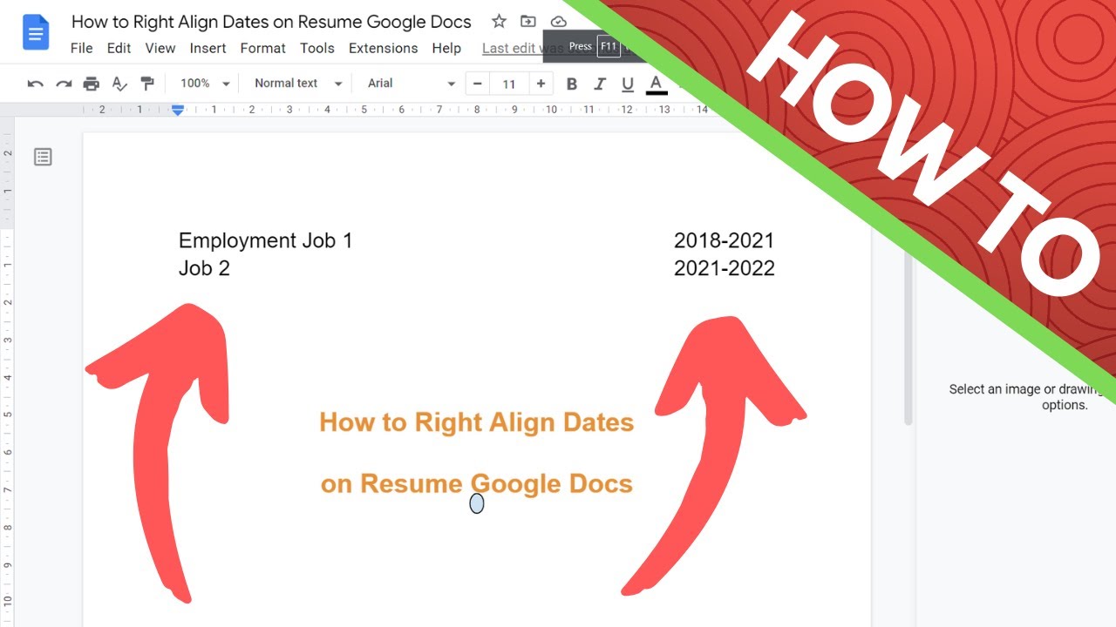Click the date 2021-2022
This screenshot has width=1116, height=627.
[x=724, y=268]
